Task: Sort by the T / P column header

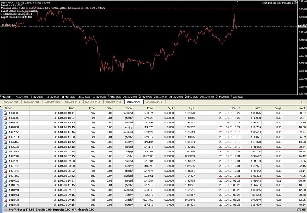Action: (x=185, y=108)
